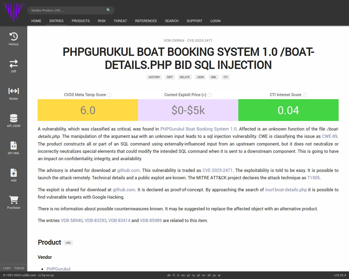
Task: Switch language to pt
Action: (x=188, y=275)
